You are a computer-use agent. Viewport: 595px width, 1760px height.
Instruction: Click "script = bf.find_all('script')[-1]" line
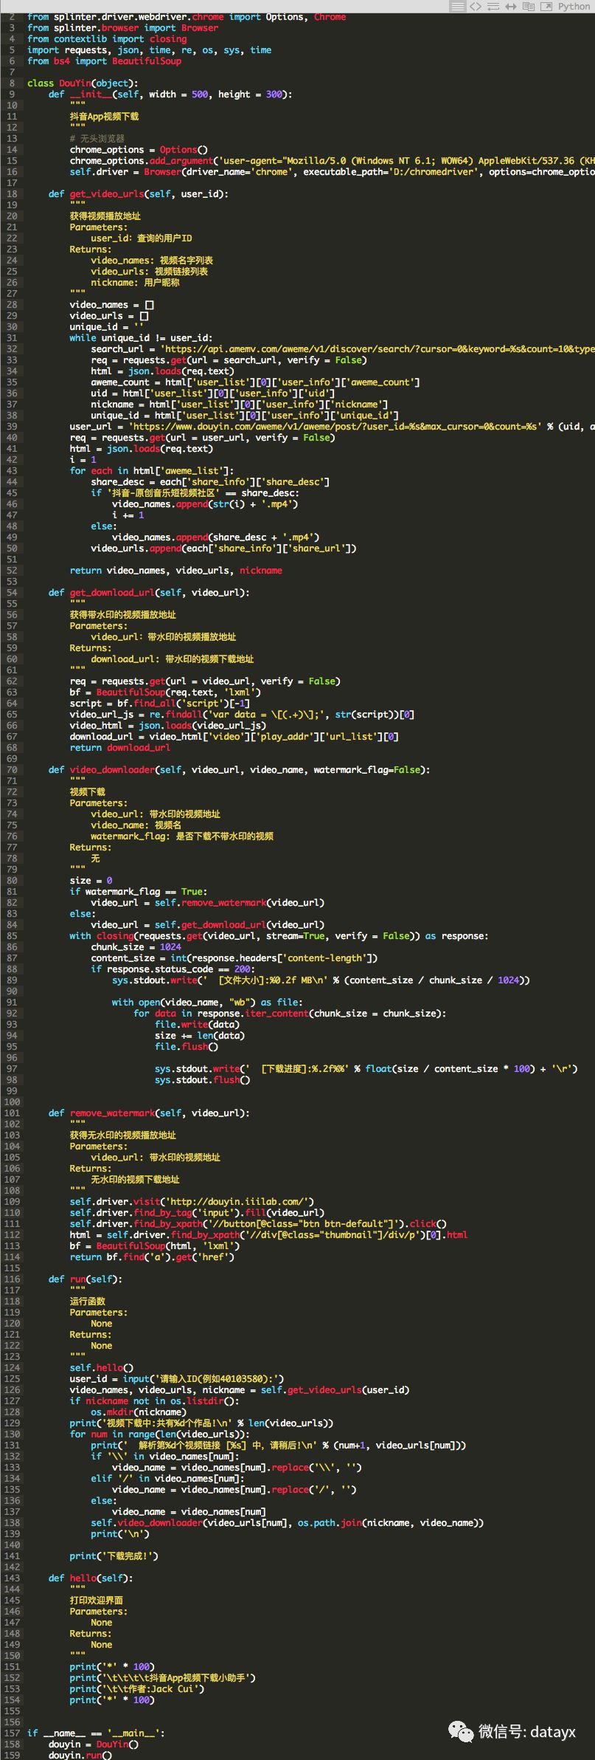160,704
